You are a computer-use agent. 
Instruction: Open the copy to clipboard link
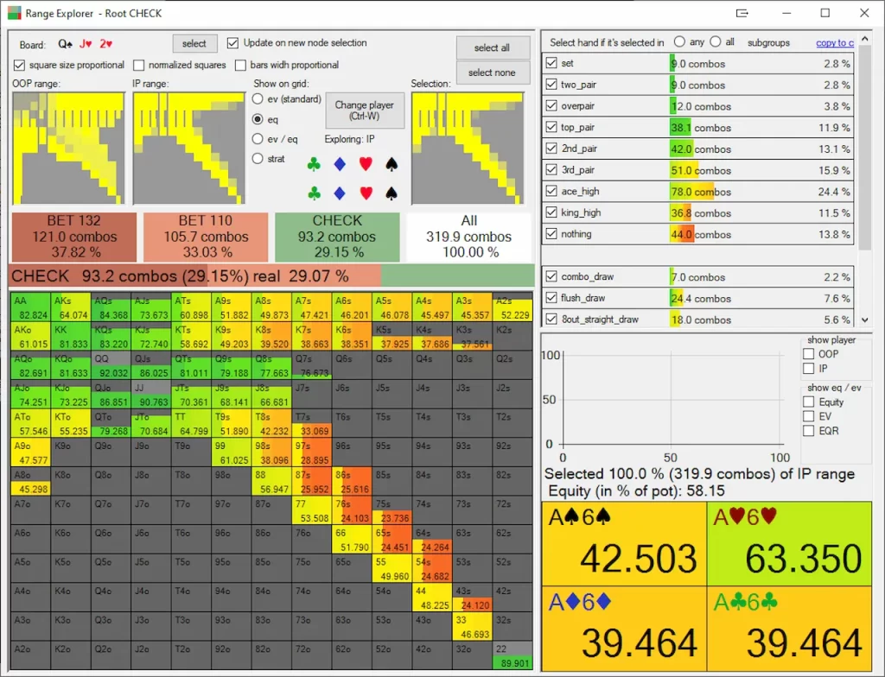point(836,42)
